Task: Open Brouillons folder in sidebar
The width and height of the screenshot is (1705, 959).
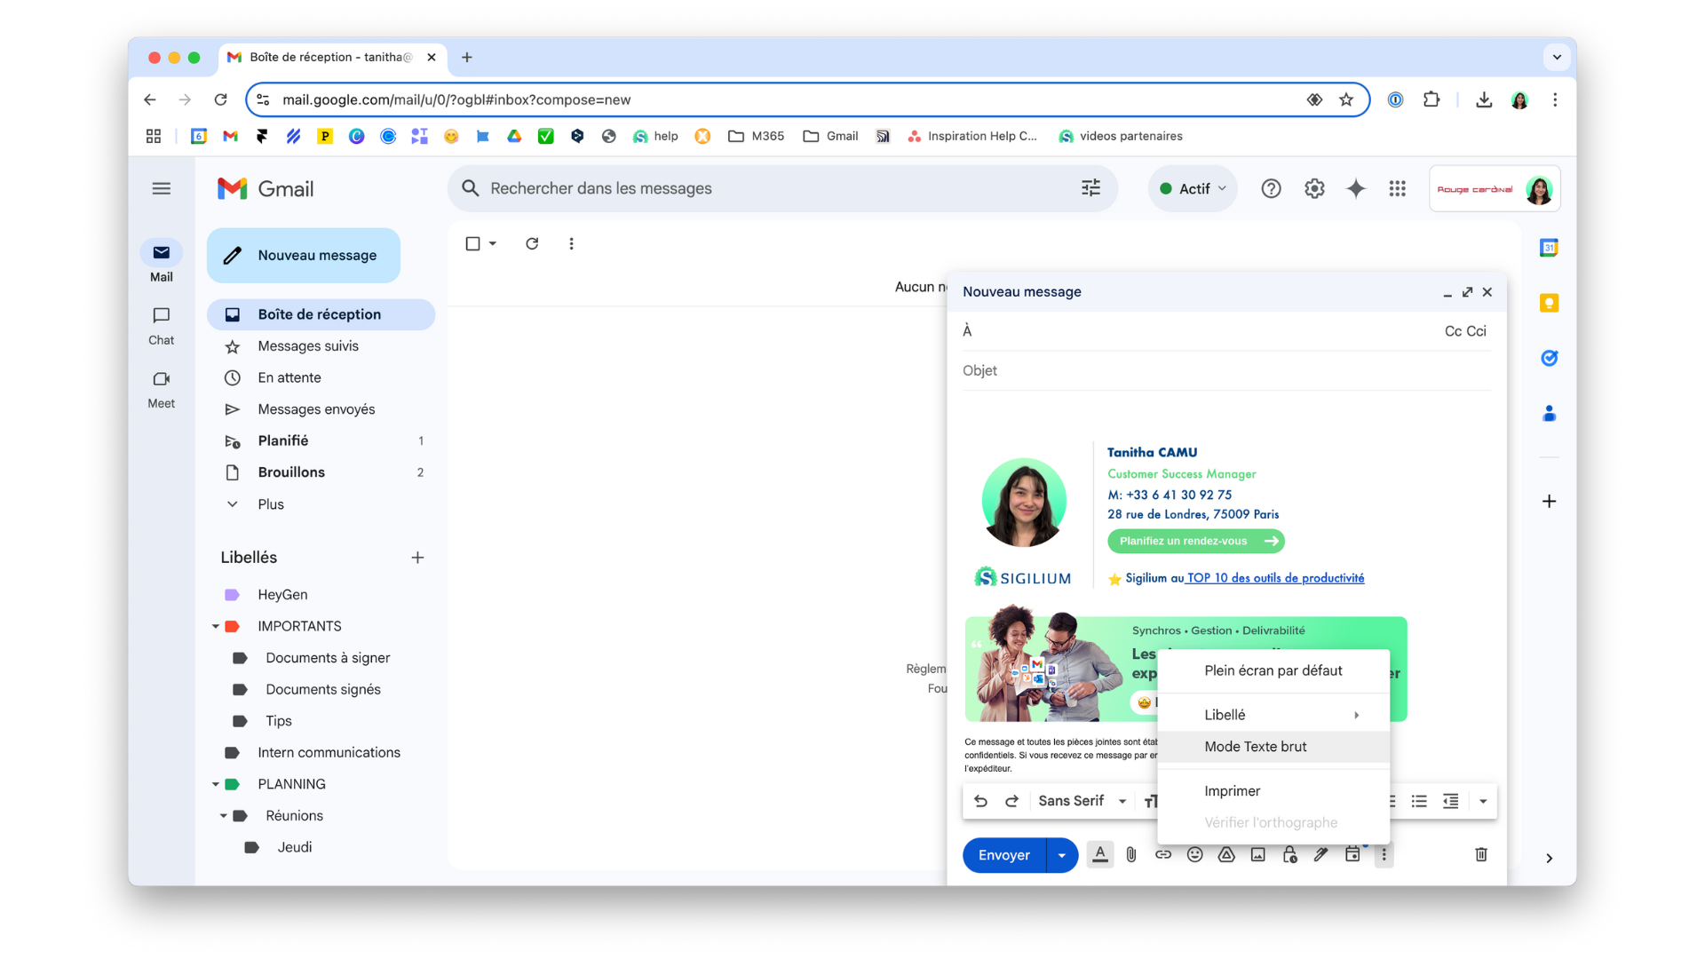Action: [291, 472]
